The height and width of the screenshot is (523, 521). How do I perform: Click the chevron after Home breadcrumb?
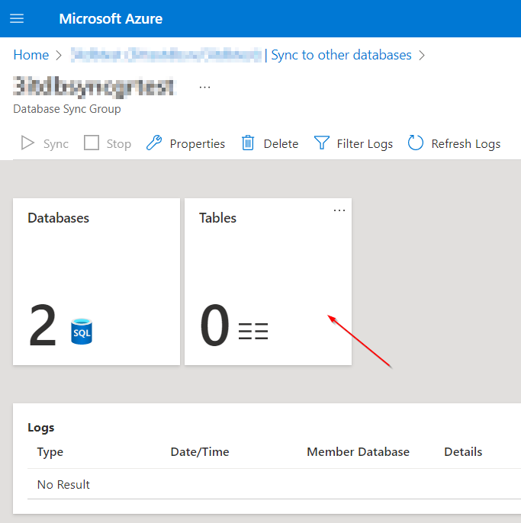coord(59,56)
